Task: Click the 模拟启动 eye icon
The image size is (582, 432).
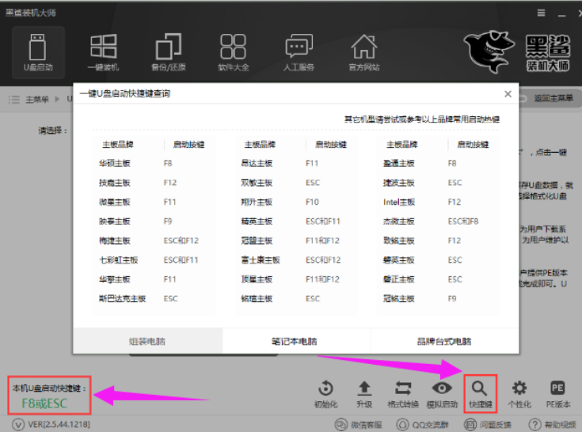Action: [442, 394]
